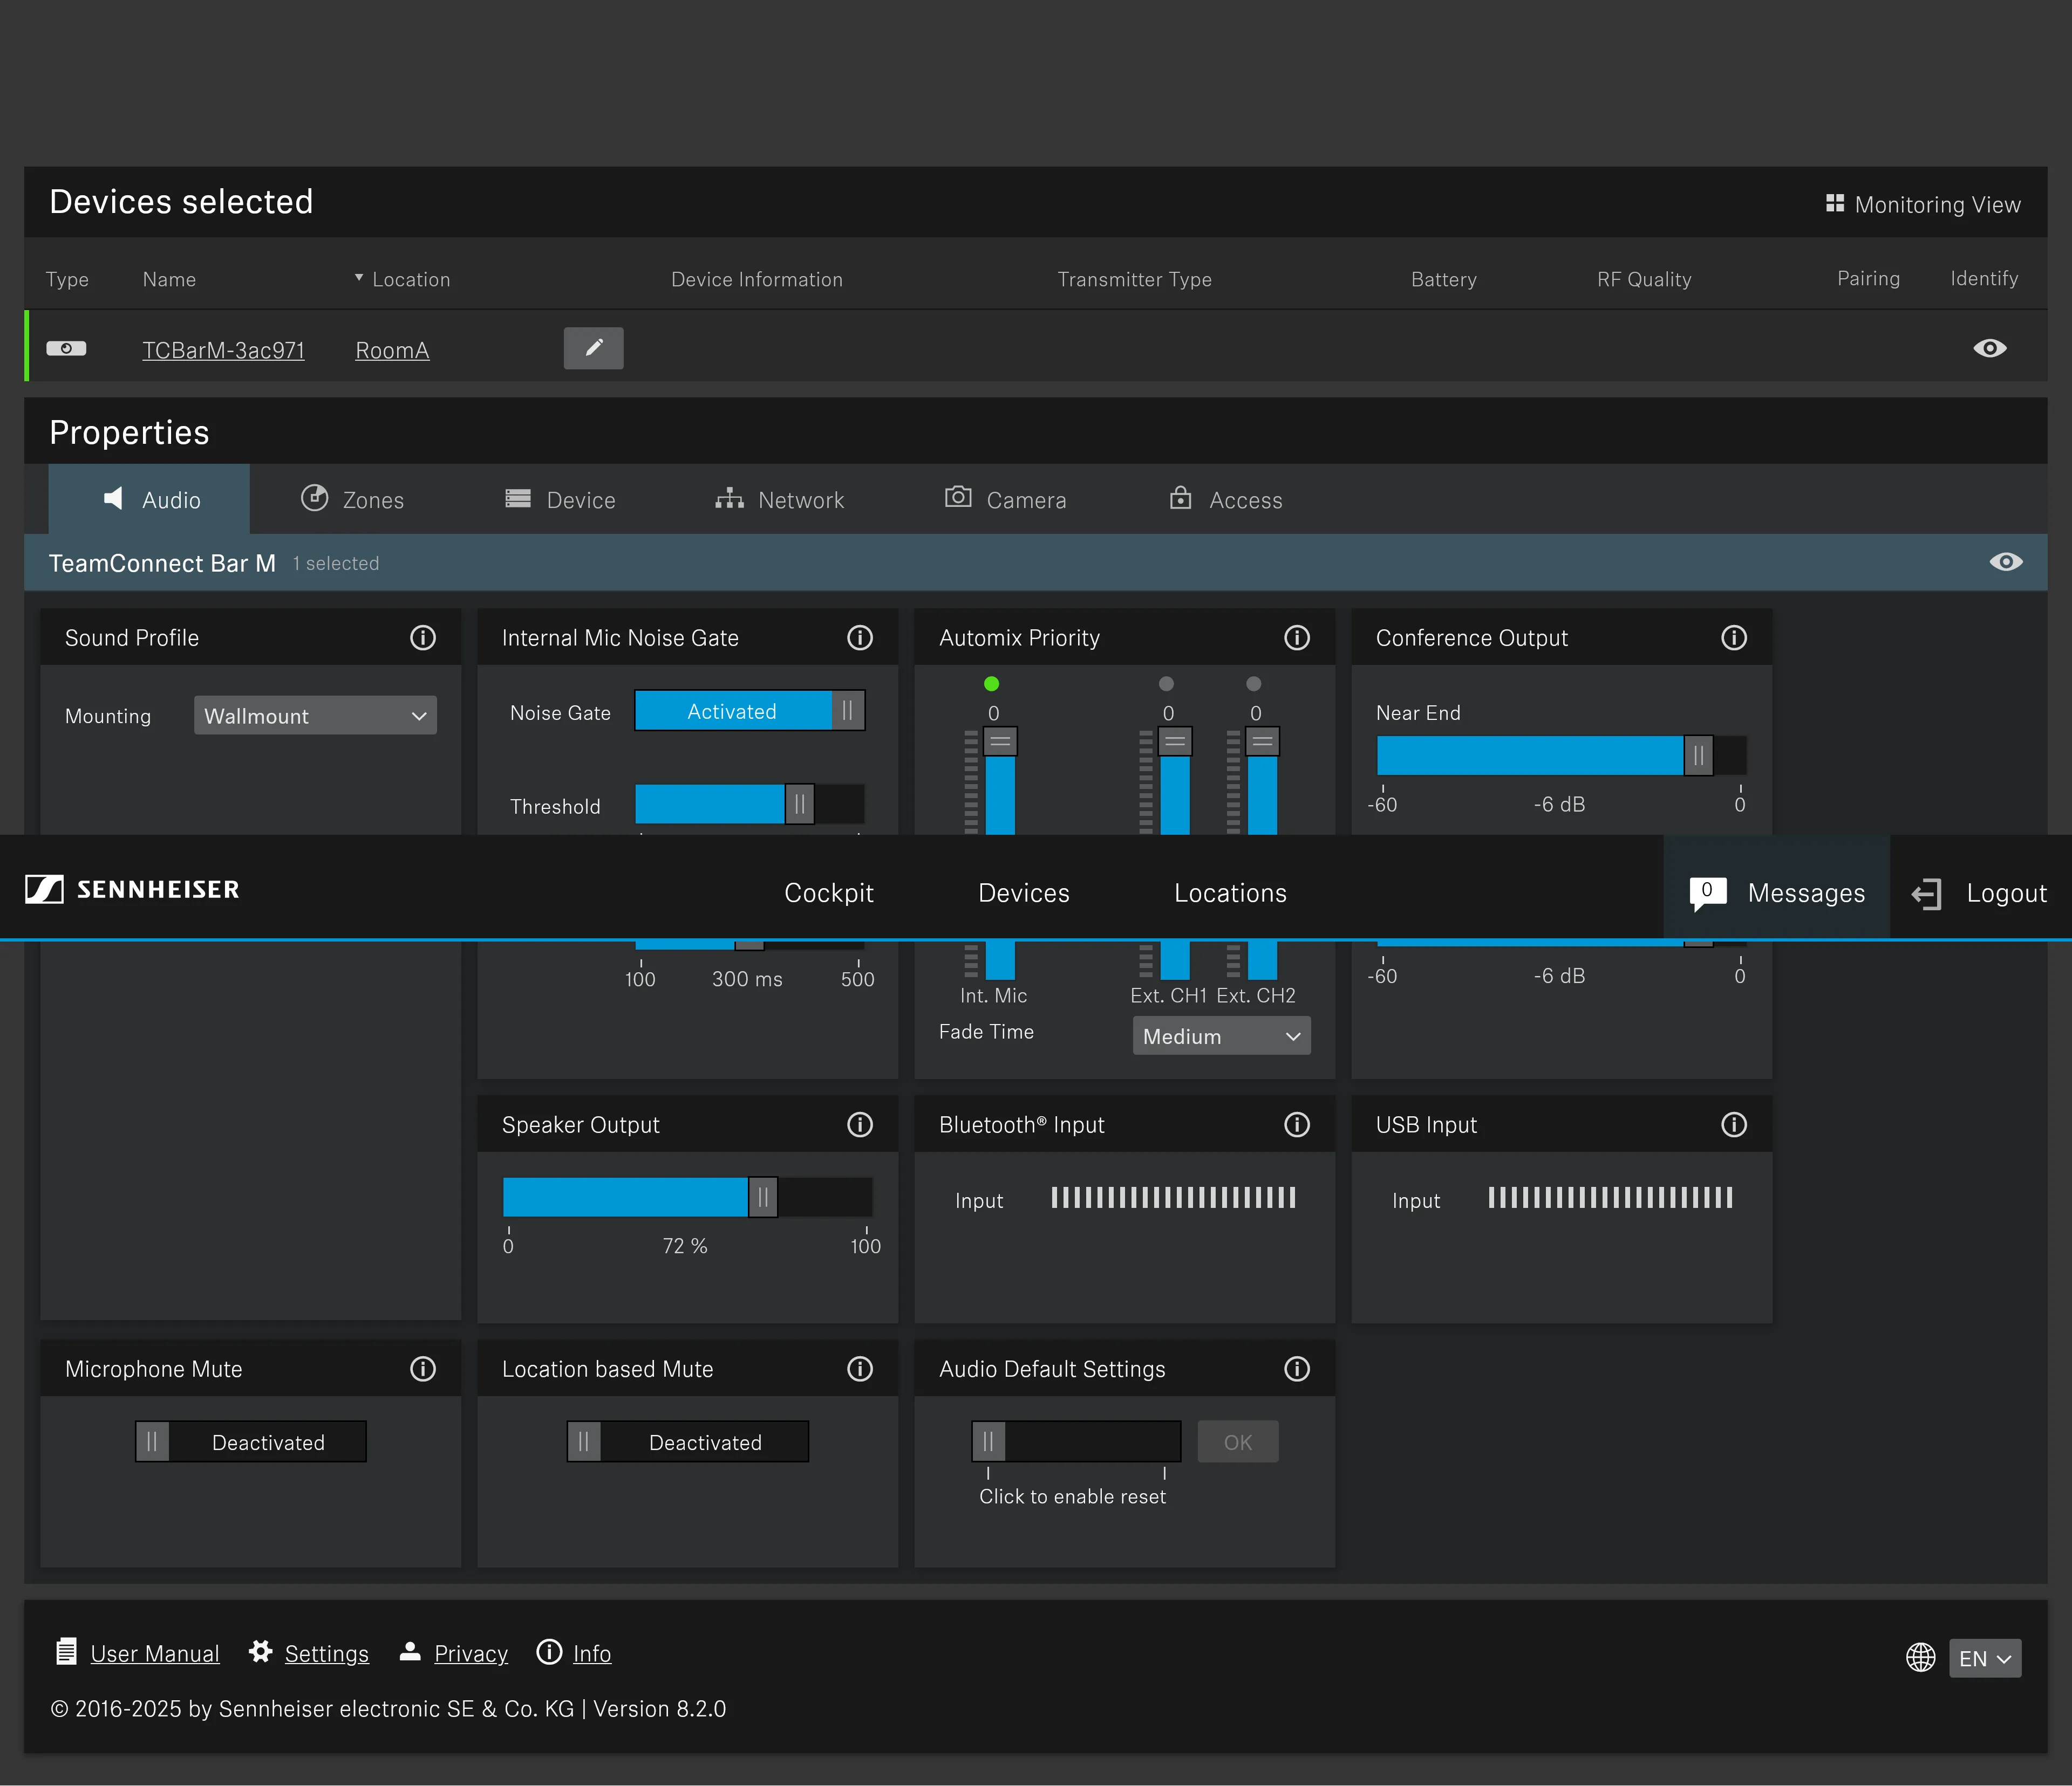2072x1786 pixels.
Task: Click the Bluetooth Input level meter
Action: (1173, 1197)
